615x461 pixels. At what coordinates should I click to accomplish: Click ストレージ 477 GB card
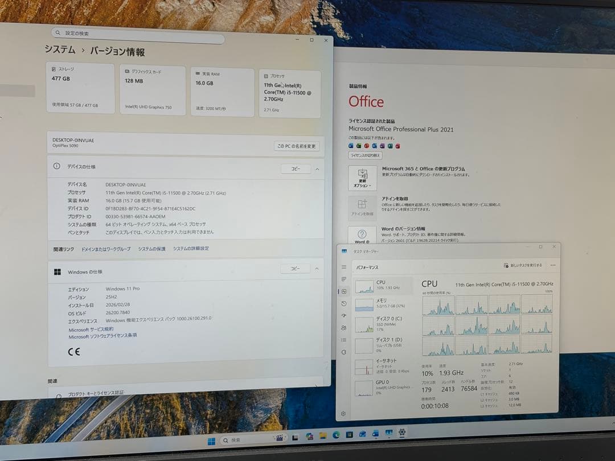point(80,88)
